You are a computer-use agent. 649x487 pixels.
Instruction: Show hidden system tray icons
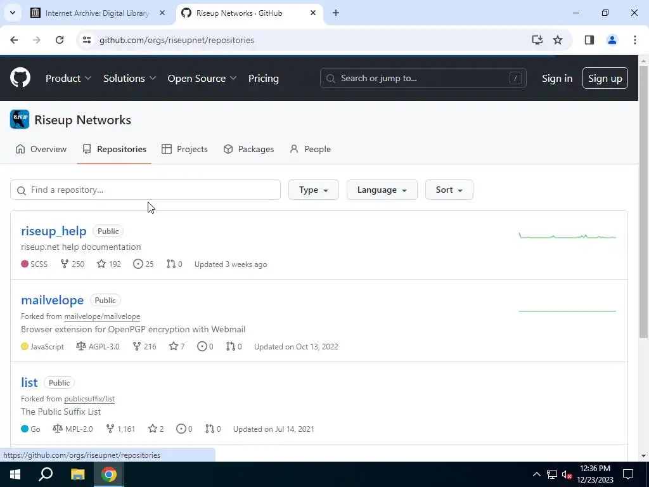pyautogui.click(x=536, y=474)
